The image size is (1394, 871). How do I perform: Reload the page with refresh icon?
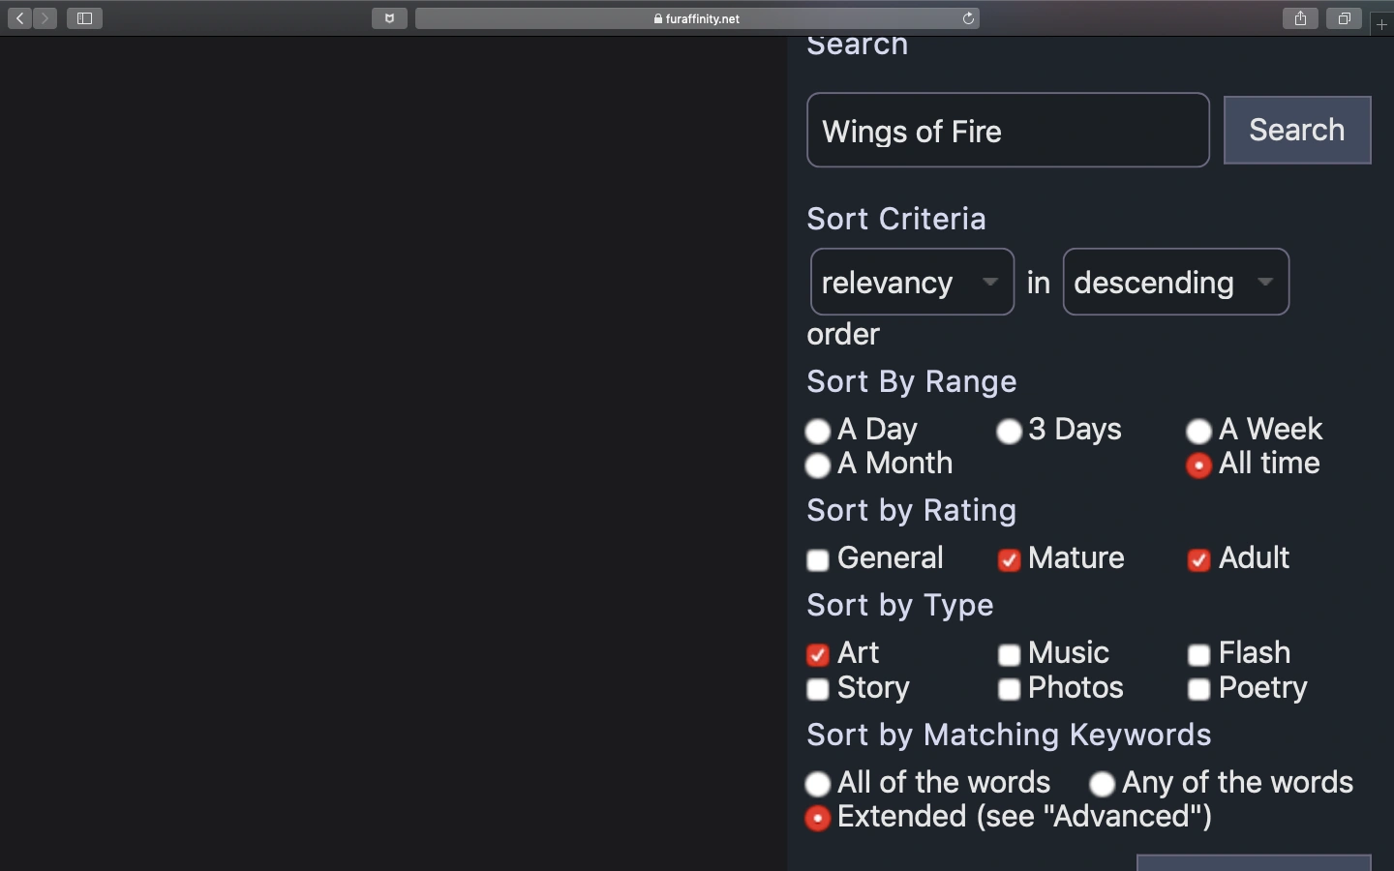[968, 18]
